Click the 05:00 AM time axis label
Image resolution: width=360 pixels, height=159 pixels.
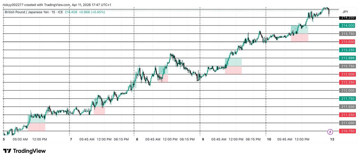[21, 139]
